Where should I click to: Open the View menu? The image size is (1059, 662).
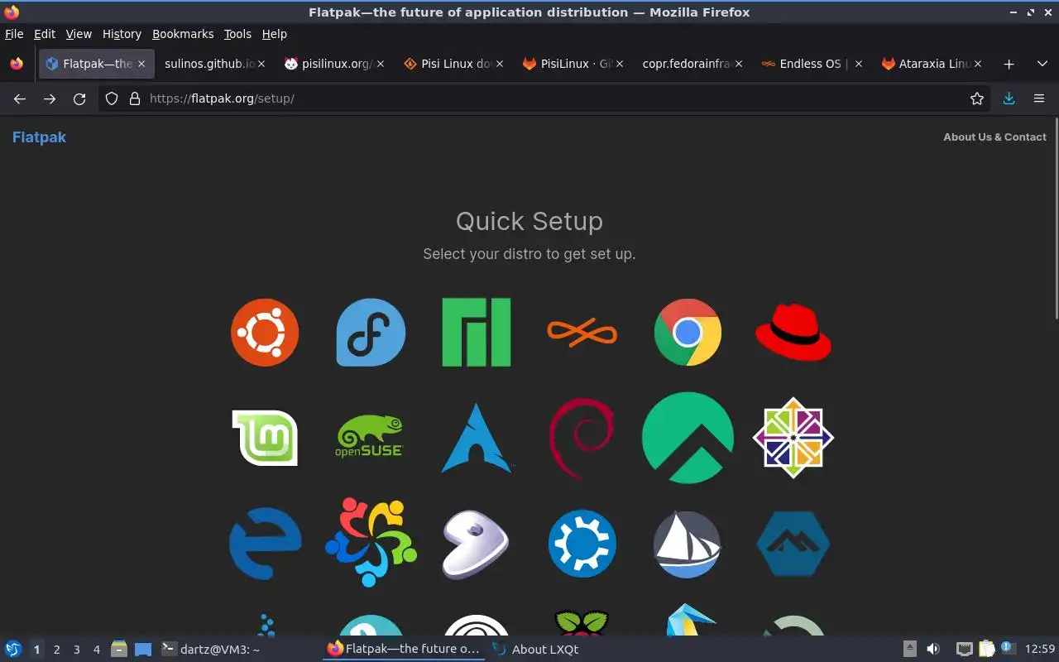pos(79,34)
